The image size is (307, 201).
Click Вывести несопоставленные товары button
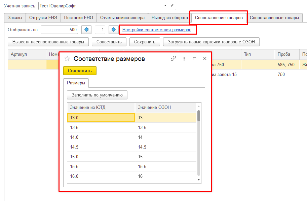click(48, 42)
